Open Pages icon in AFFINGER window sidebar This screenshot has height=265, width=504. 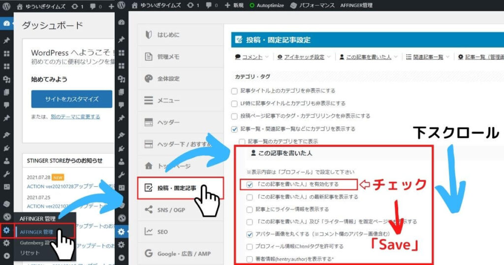pos(121,92)
